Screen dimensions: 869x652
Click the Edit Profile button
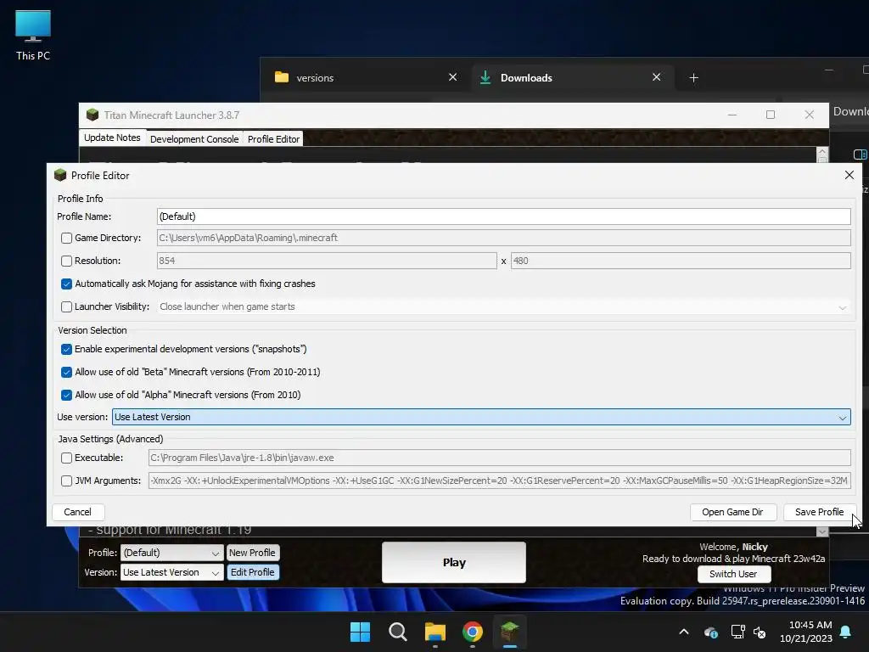[252, 572]
